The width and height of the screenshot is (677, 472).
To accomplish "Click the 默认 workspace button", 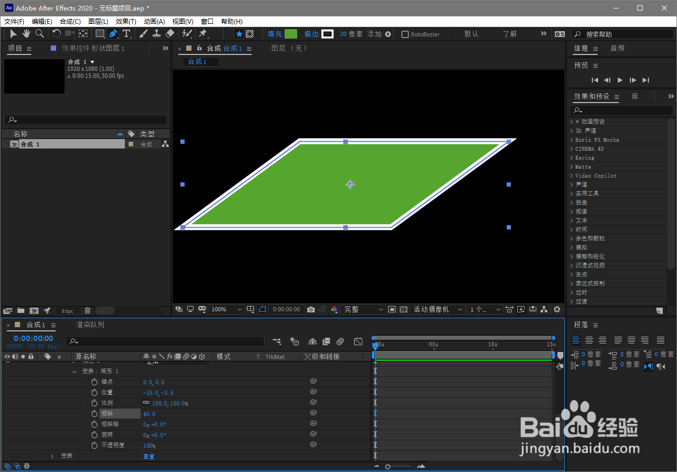I will [x=471, y=34].
